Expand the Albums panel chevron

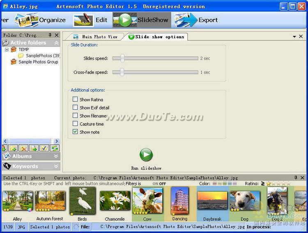click(56, 156)
